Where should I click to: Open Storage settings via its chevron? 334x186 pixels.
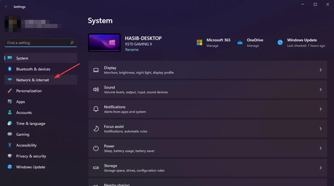pyautogui.click(x=321, y=168)
